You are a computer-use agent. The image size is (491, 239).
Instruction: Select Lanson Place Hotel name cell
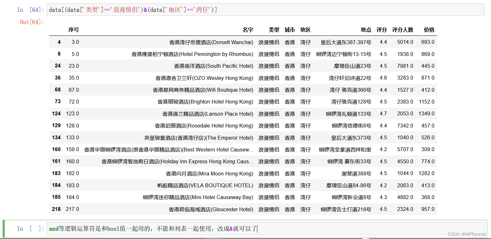[x=208, y=114]
